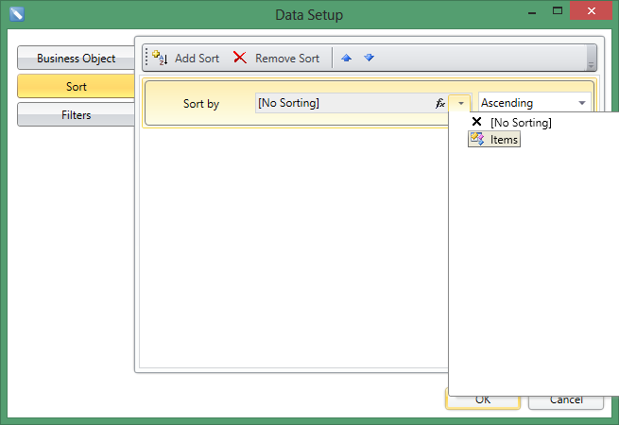Click the toolbar overflow handle at right

tap(591, 58)
